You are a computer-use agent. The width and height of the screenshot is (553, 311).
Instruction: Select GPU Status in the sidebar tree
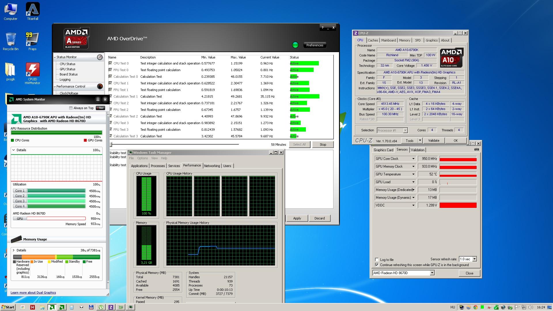(x=67, y=69)
